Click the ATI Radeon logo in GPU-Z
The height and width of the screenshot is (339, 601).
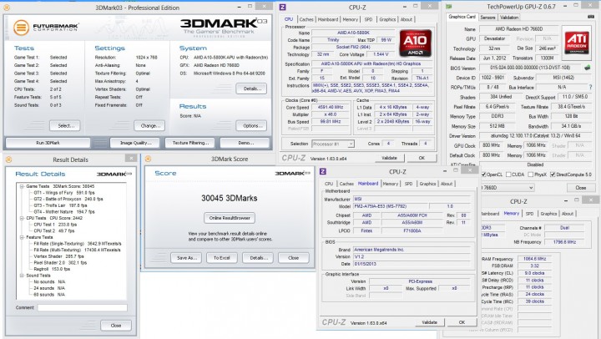[x=577, y=43]
